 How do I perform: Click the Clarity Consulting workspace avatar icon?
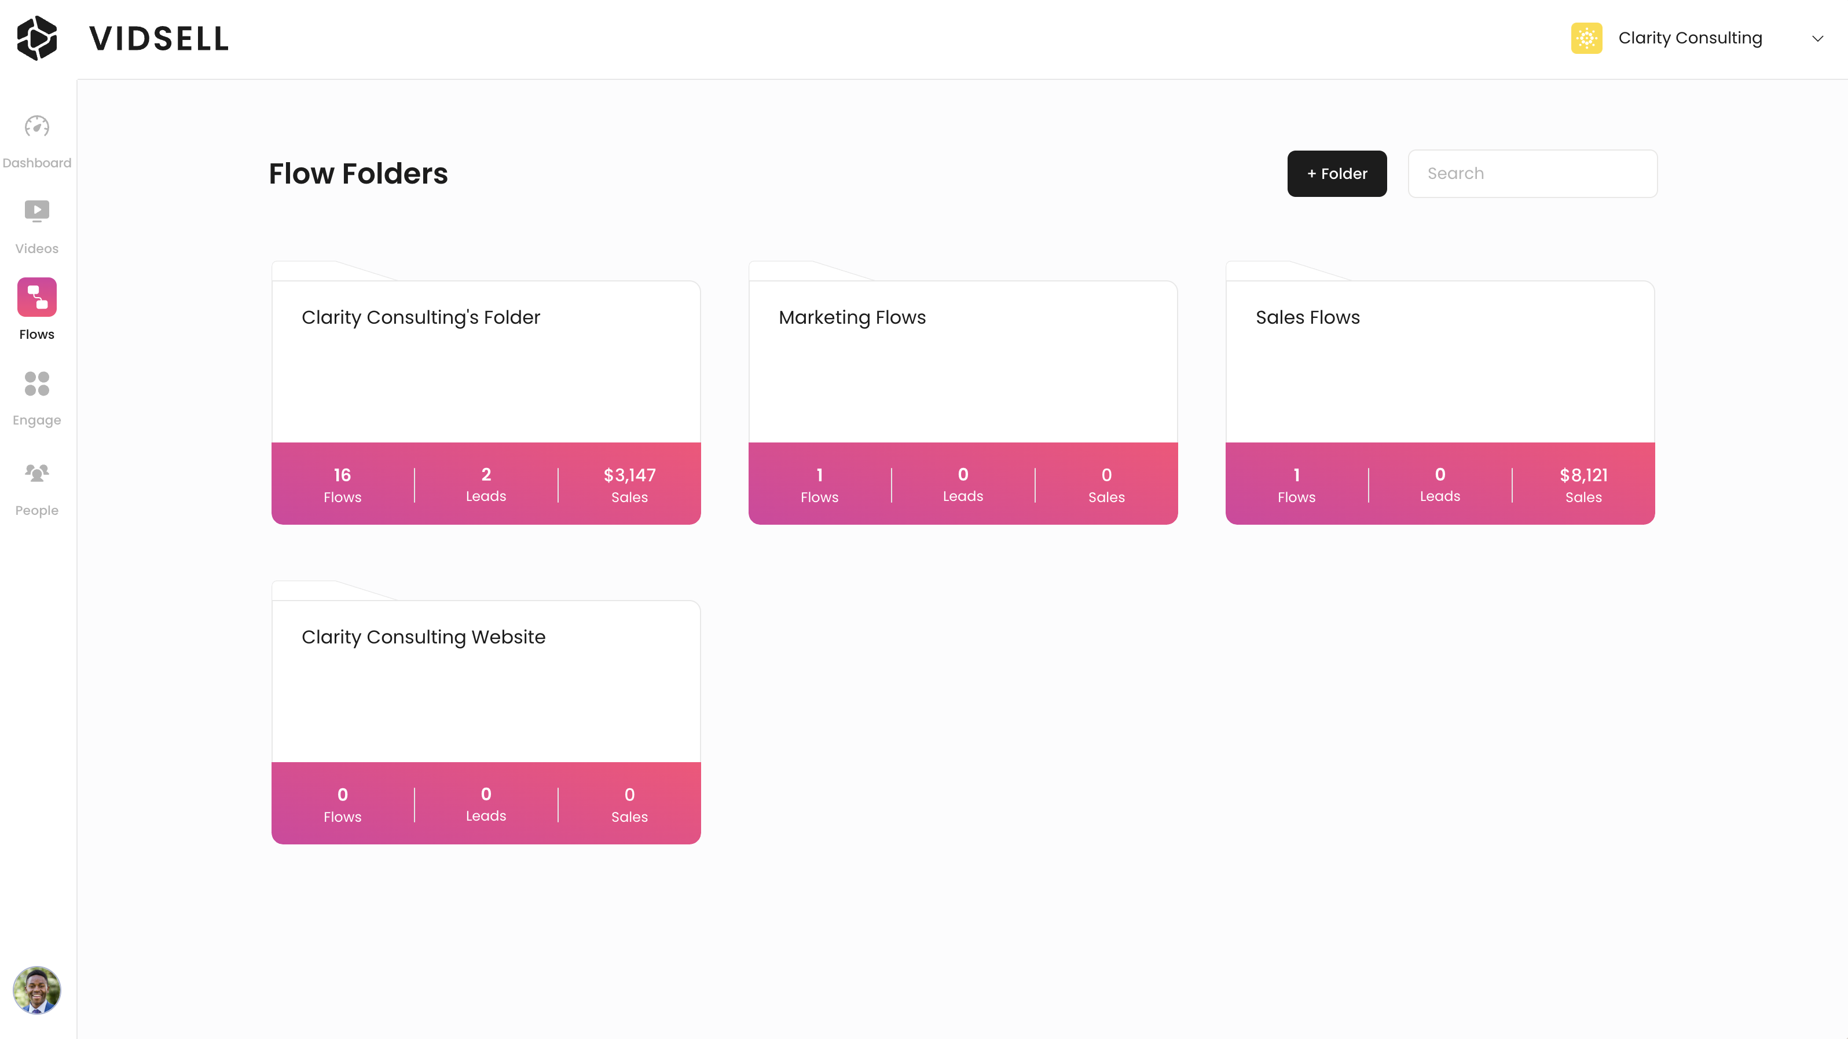click(1586, 38)
